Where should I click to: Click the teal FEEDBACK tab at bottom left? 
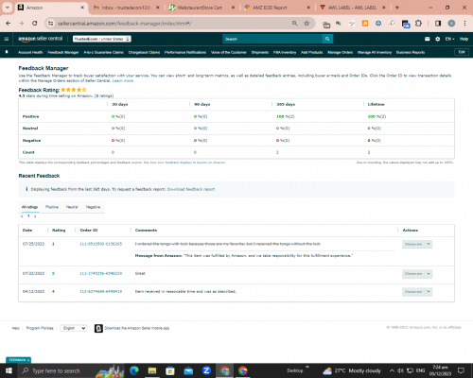(18, 360)
